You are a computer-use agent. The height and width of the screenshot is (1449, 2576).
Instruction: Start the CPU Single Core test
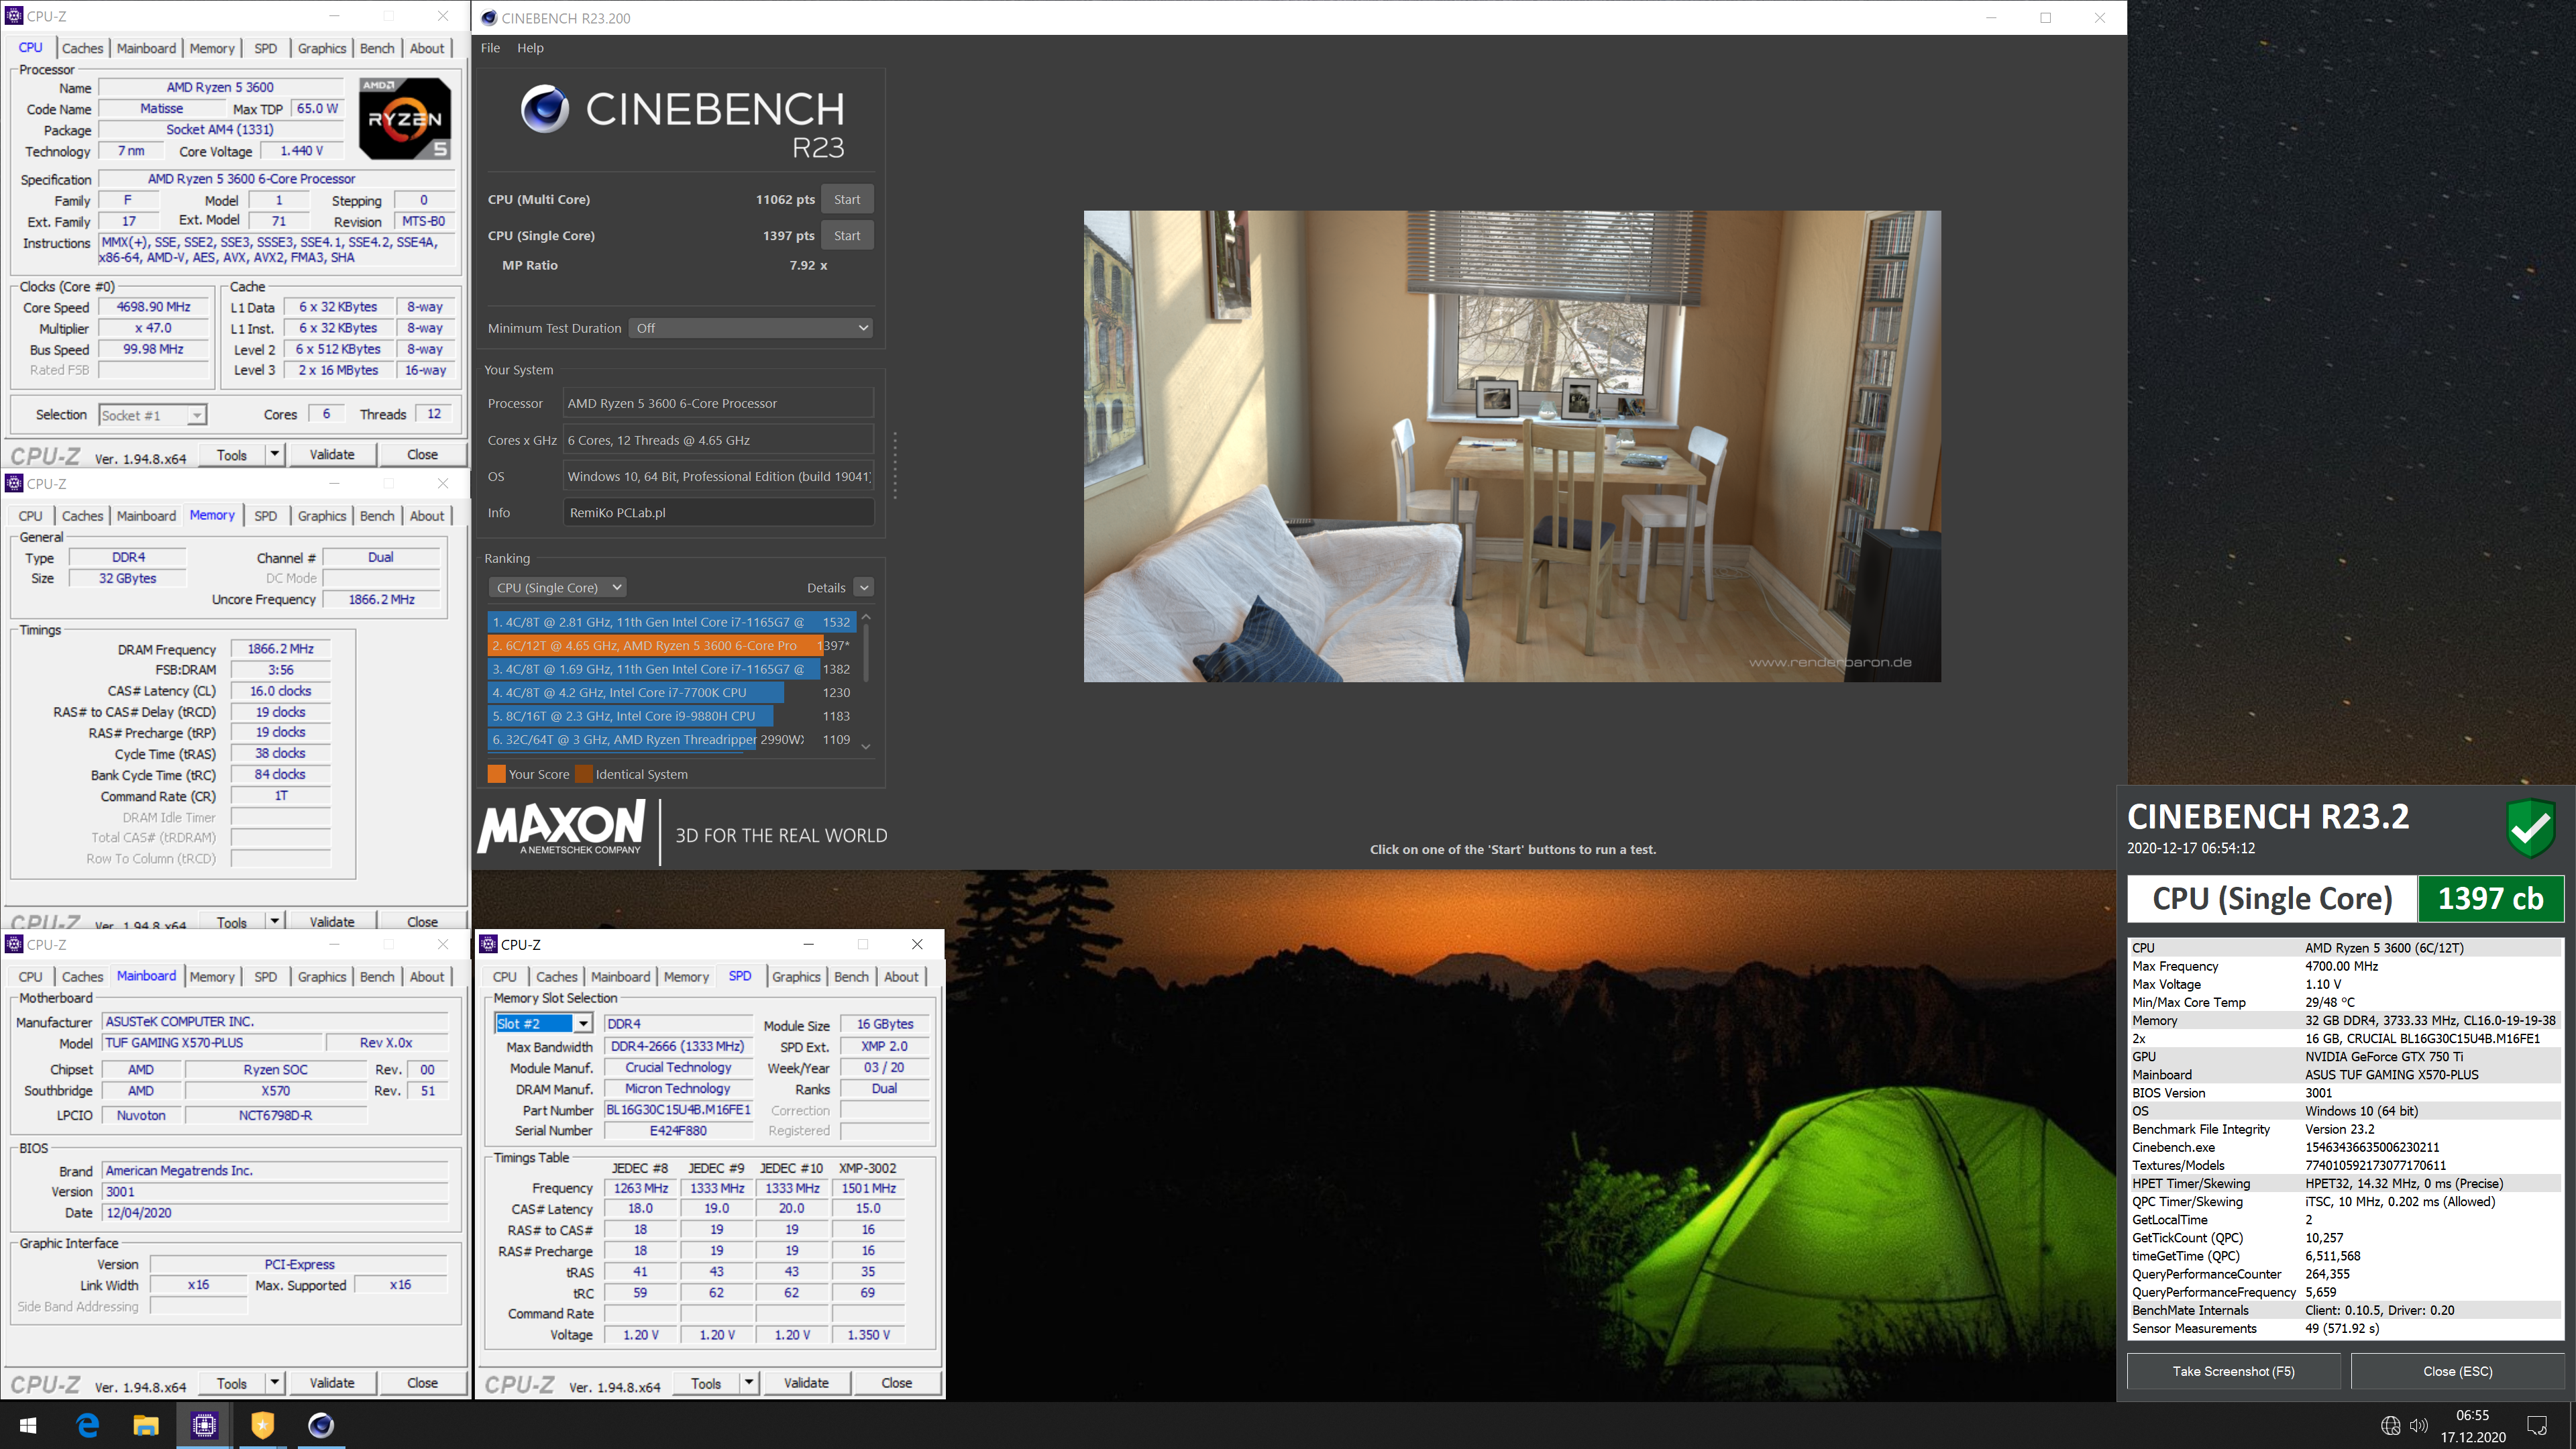coord(847,235)
